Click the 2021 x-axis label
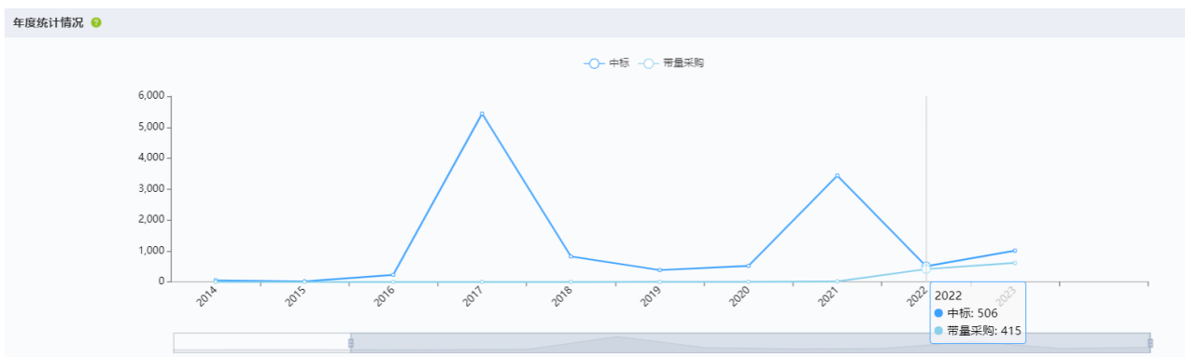This screenshot has width=1185, height=357. tap(828, 297)
